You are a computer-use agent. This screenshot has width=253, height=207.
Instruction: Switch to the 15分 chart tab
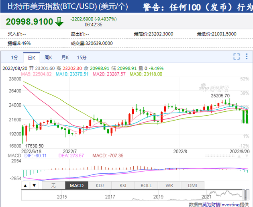(x=82, y=57)
